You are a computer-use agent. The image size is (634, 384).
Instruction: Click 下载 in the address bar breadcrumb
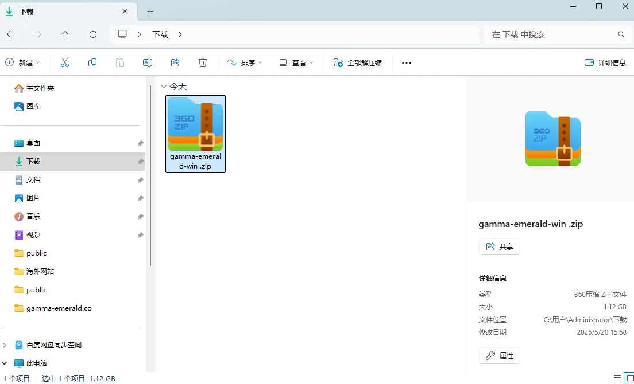tap(160, 34)
